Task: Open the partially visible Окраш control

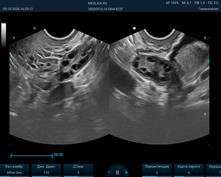Action: point(213,170)
